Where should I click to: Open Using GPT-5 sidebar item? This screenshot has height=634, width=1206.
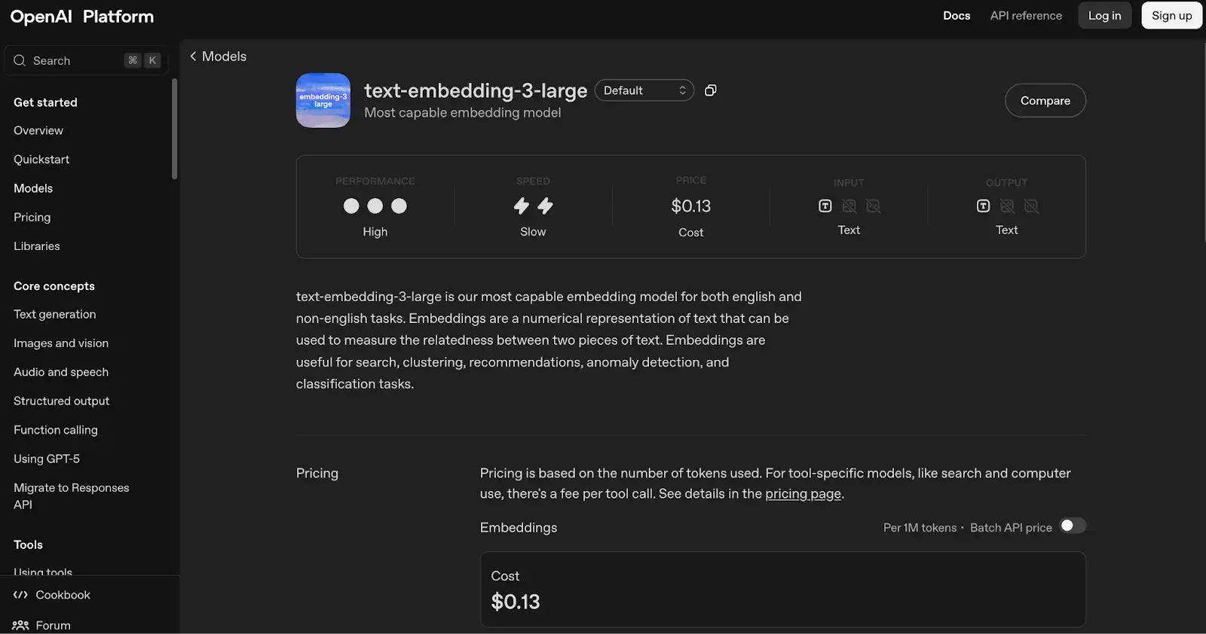[x=47, y=459]
